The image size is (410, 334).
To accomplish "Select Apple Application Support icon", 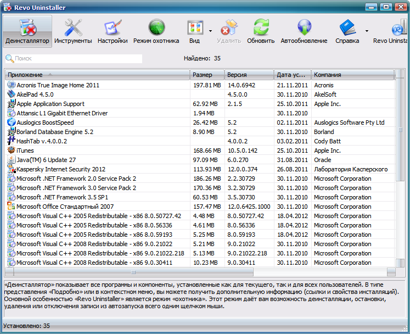I will point(11,104).
